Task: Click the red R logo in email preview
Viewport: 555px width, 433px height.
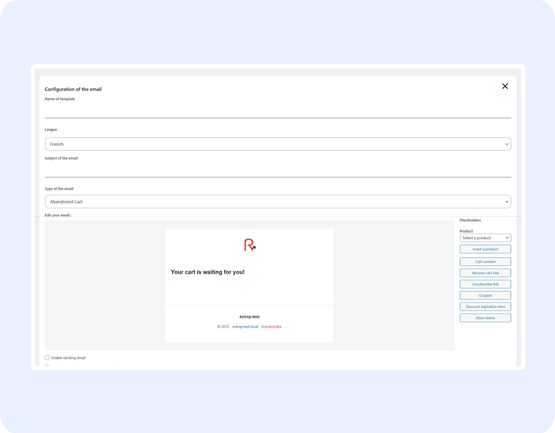Action: pyautogui.click(x=250, y=245)
